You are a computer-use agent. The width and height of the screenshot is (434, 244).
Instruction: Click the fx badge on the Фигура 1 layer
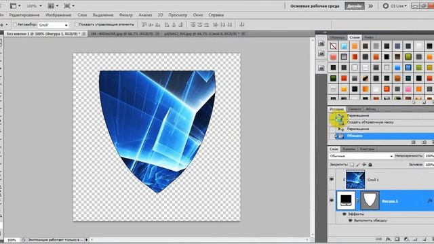point(430,201)
